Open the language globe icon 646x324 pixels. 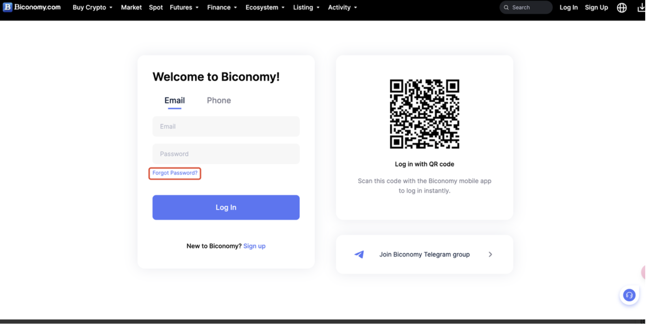622,7
